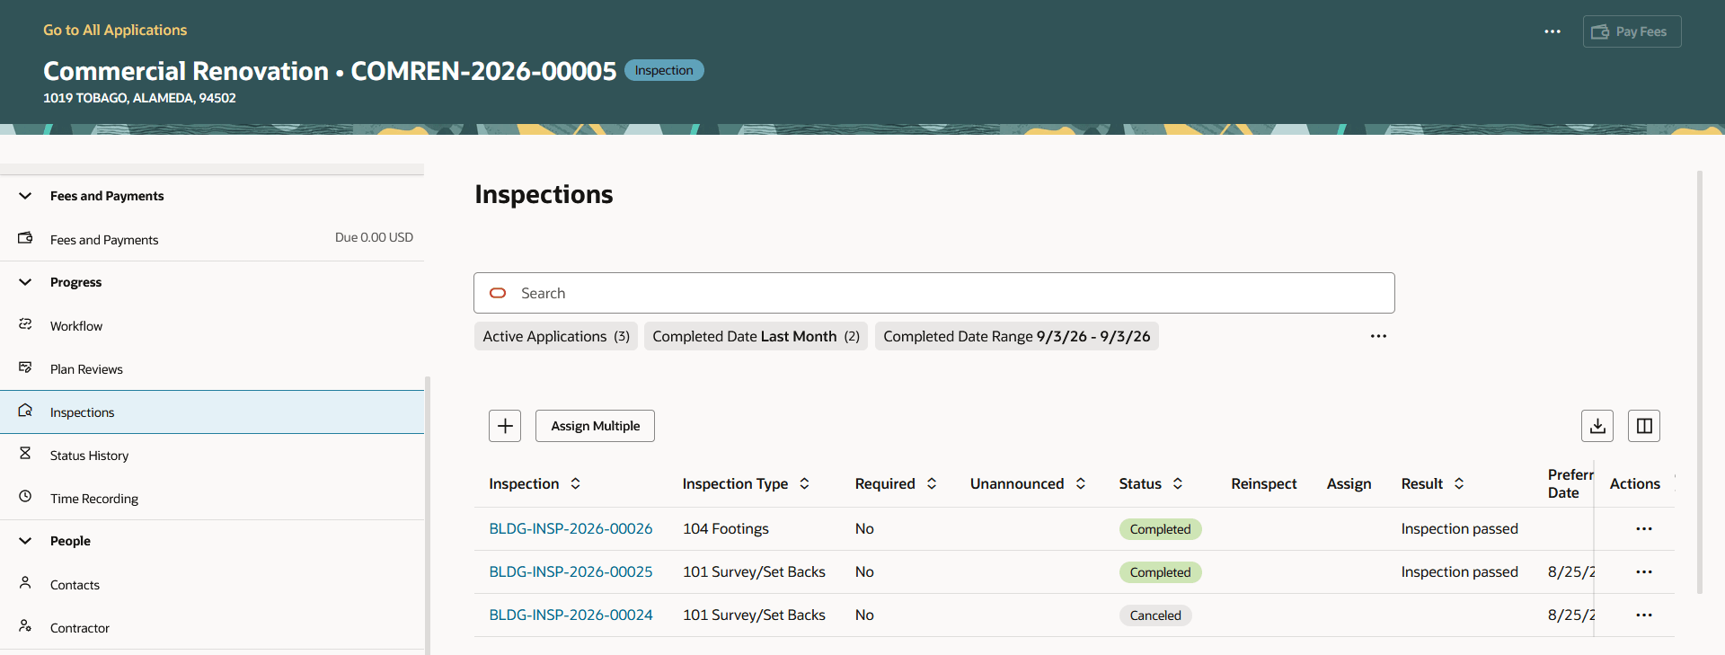
Task: Click the Time Recording clock icon
Action: coord(25,496)
